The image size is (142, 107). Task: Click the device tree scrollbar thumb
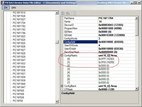57,42
